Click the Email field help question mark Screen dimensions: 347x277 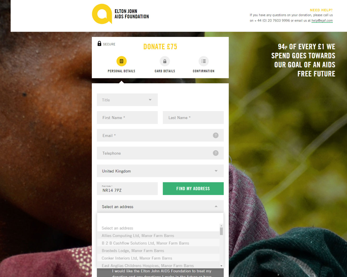(216, 135)
